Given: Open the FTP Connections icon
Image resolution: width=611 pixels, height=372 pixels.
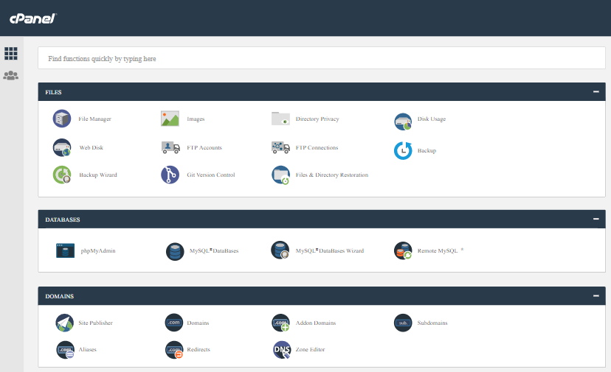Looking at the screenshot, I should pyautogui.click(x=280, y=147).
